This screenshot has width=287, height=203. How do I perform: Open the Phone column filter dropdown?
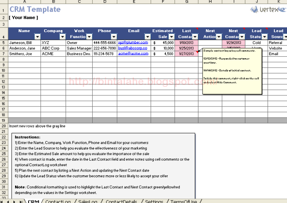[x=113, y=37]
